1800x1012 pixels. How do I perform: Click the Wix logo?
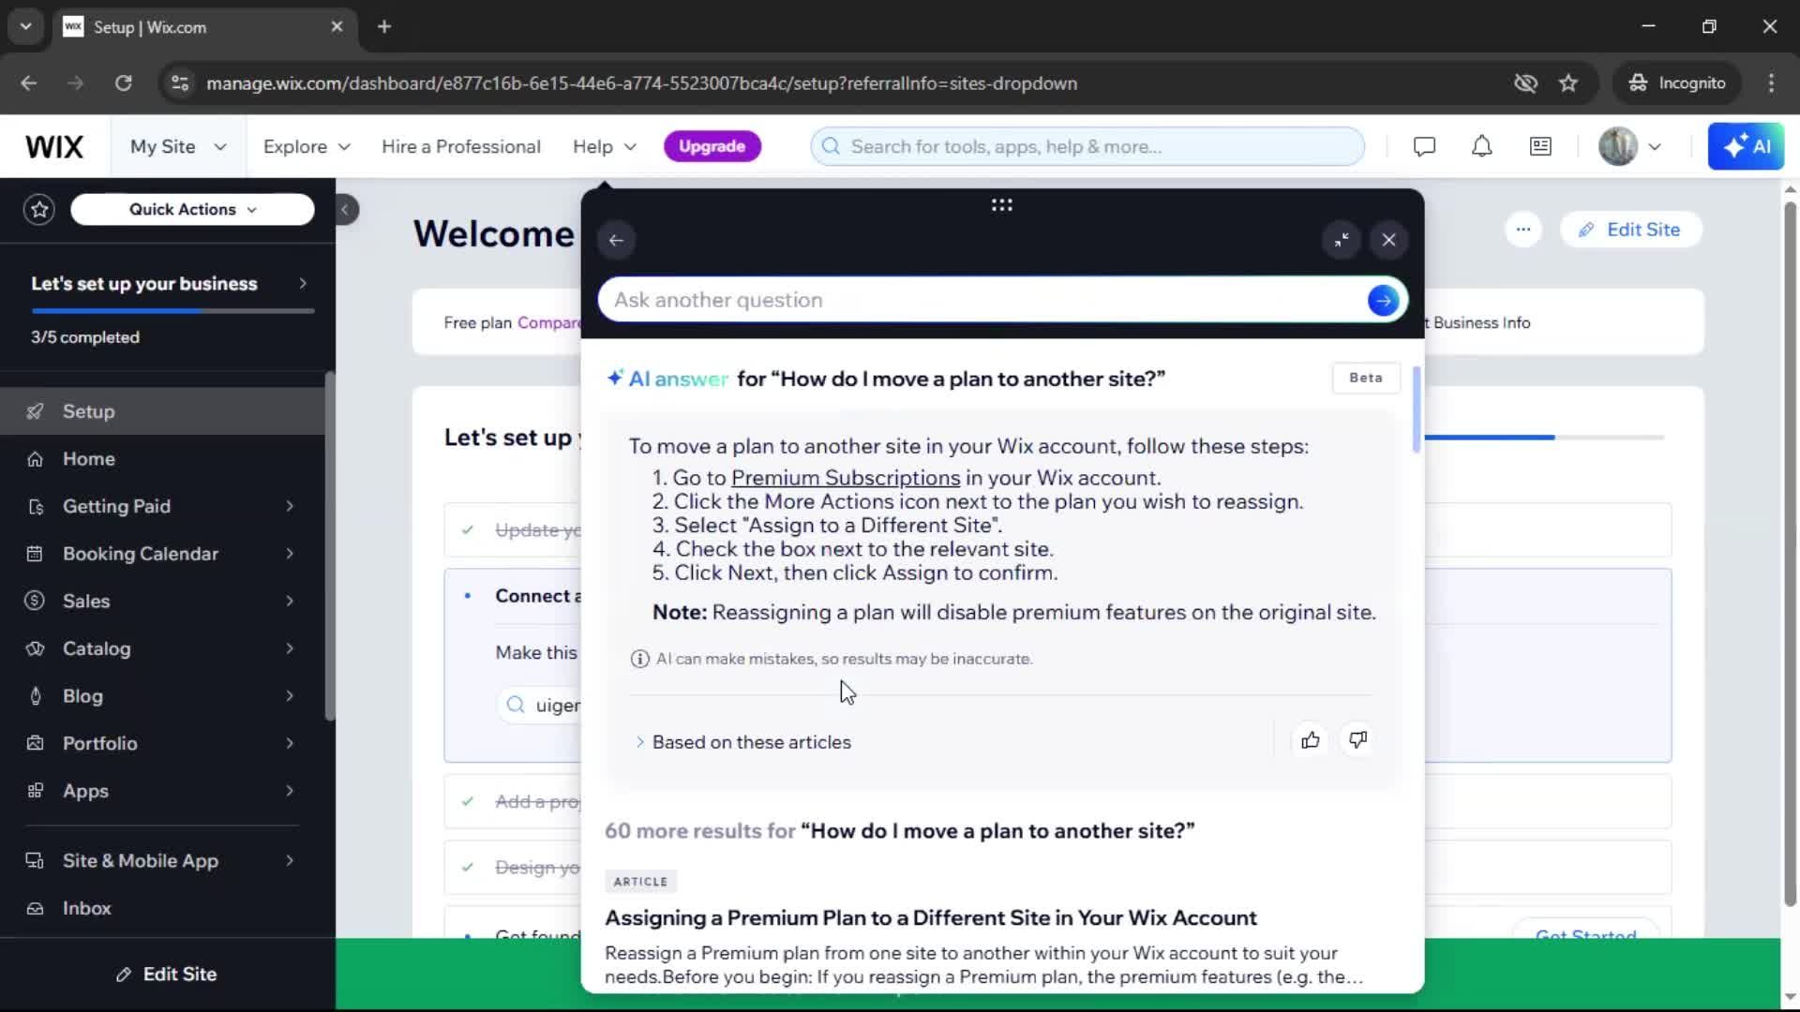click(54, 147)
